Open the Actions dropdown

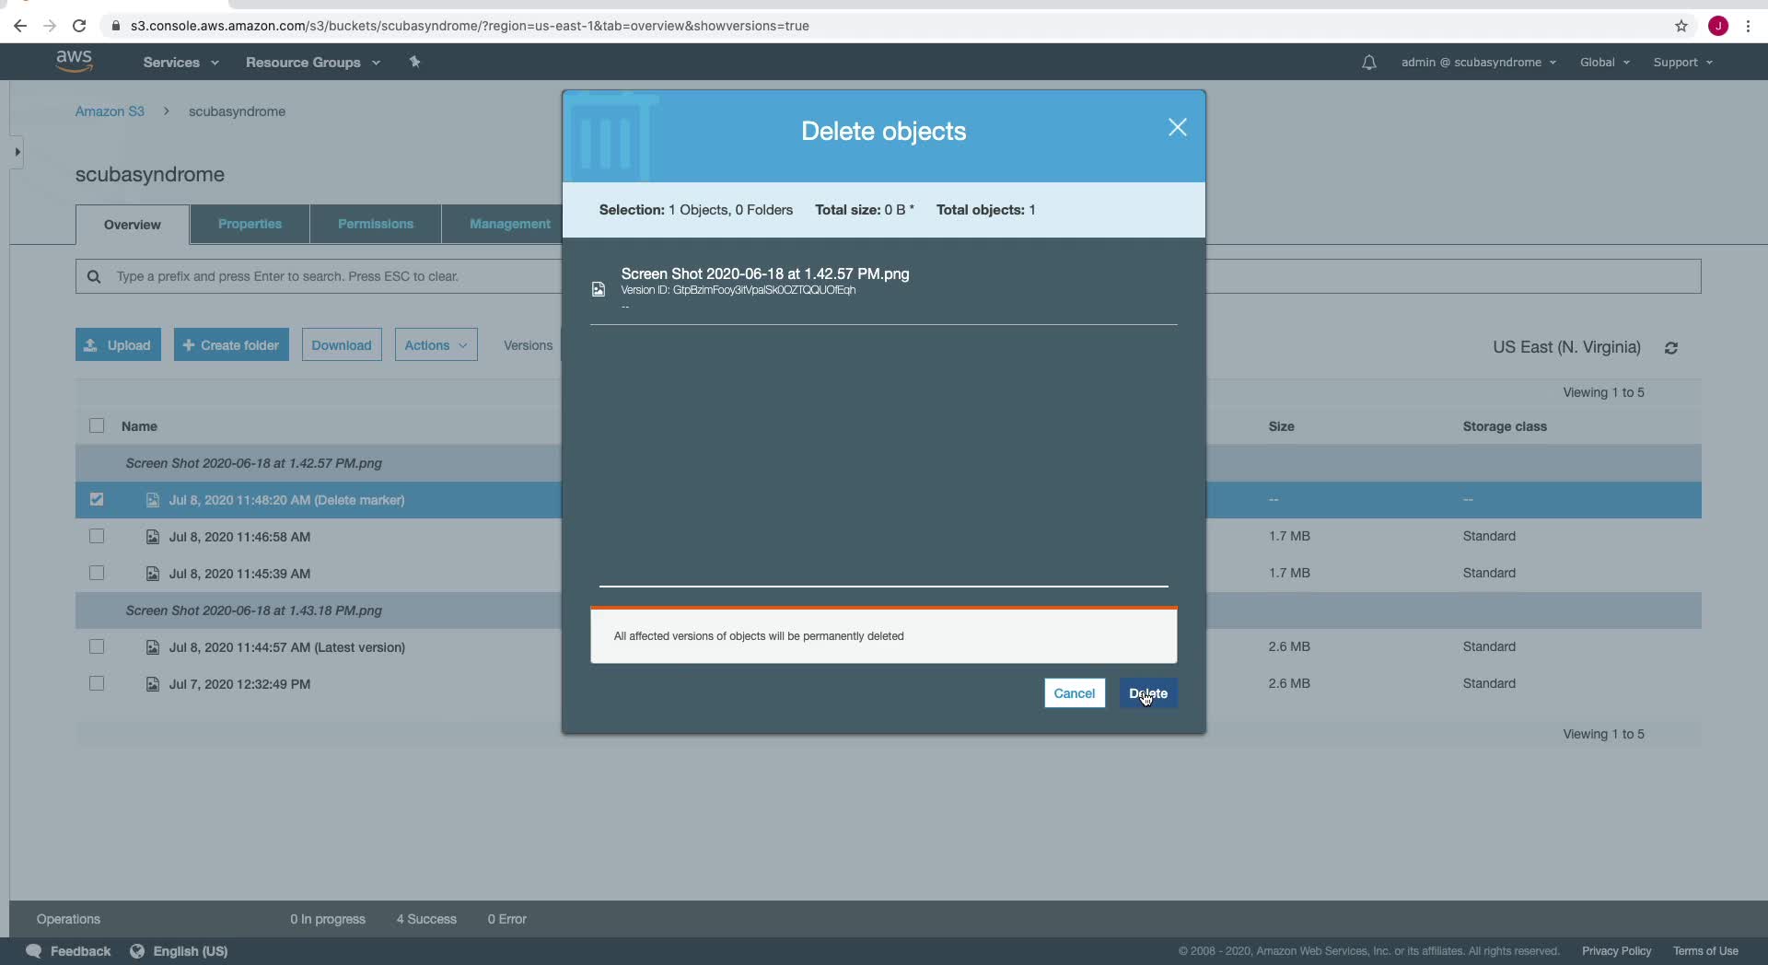point(436,345)
